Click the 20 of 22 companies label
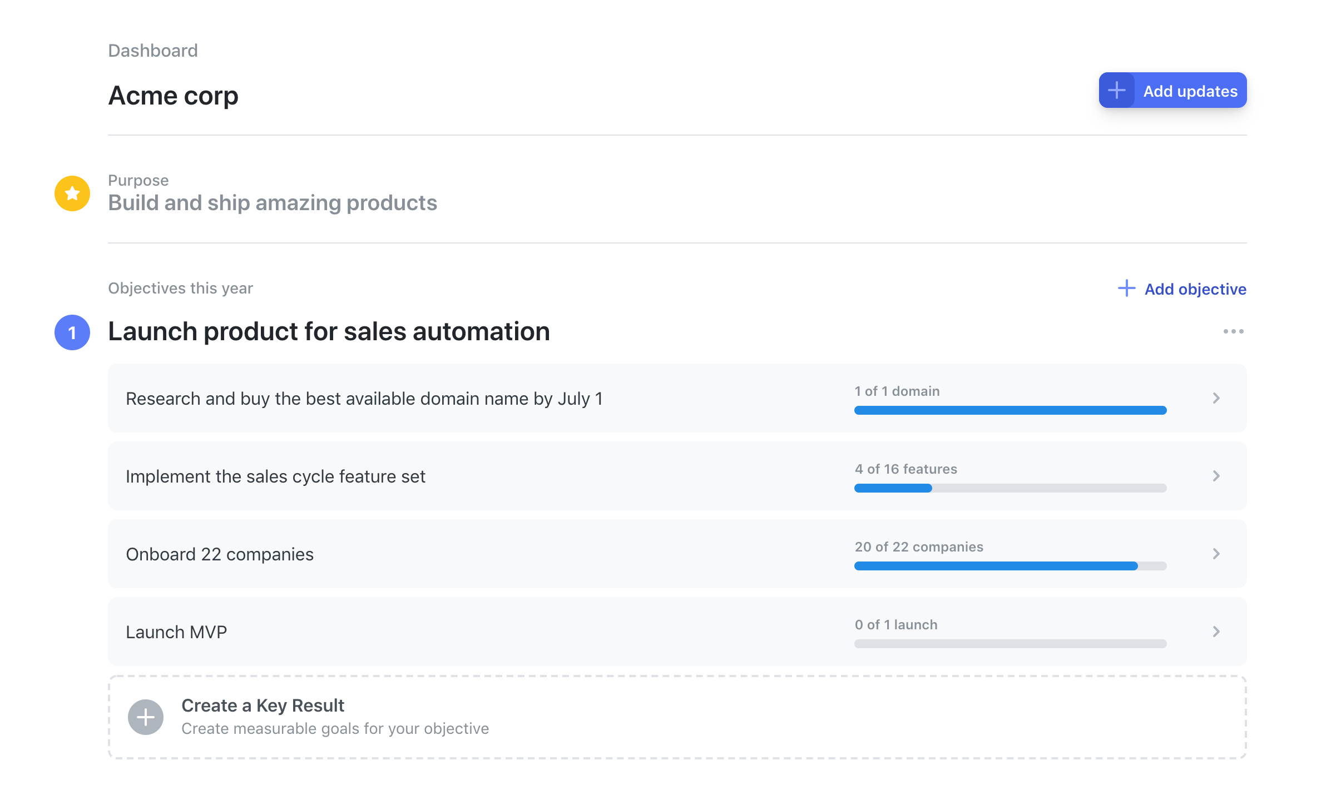 tap(919, 547)
